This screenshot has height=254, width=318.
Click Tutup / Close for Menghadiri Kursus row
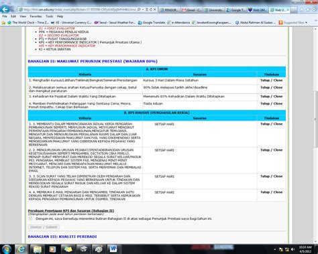pyautogui.click(x=271, y=80)
